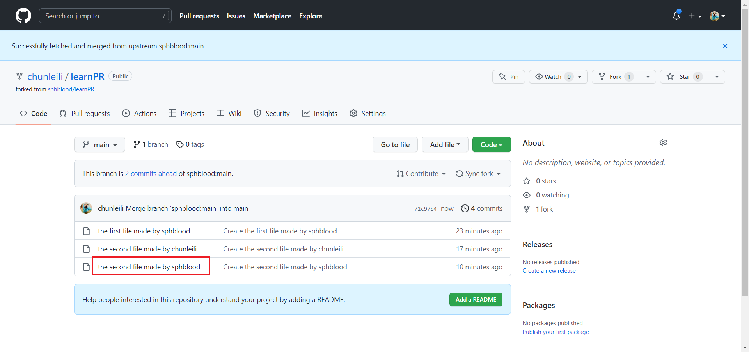This screenshot has width=749, height=352.
Task: Click the Add a README button
Action: [x=476, y=300]
